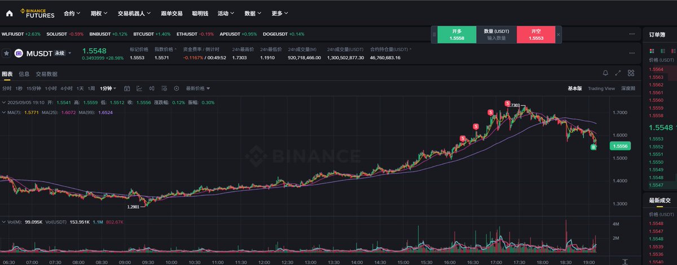Open the 活动 dropdown menu
The image size is (677, 265).
click(x=226, y=12)
